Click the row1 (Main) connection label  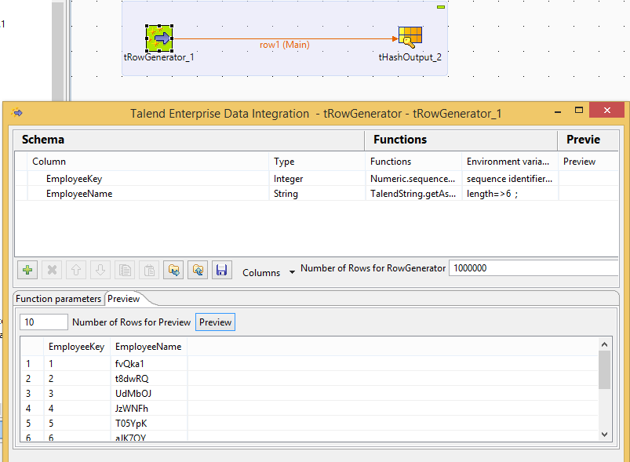(x=285, y=45)
